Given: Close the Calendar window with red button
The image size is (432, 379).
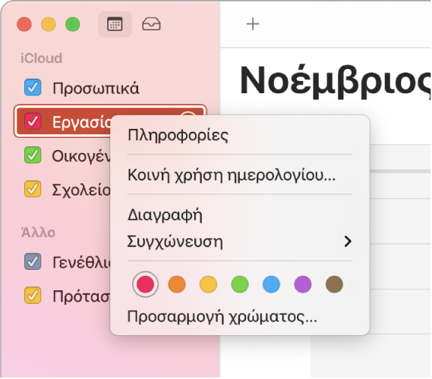Looking at the screenshot, I should pyautogui.click(x=24, y=24).
